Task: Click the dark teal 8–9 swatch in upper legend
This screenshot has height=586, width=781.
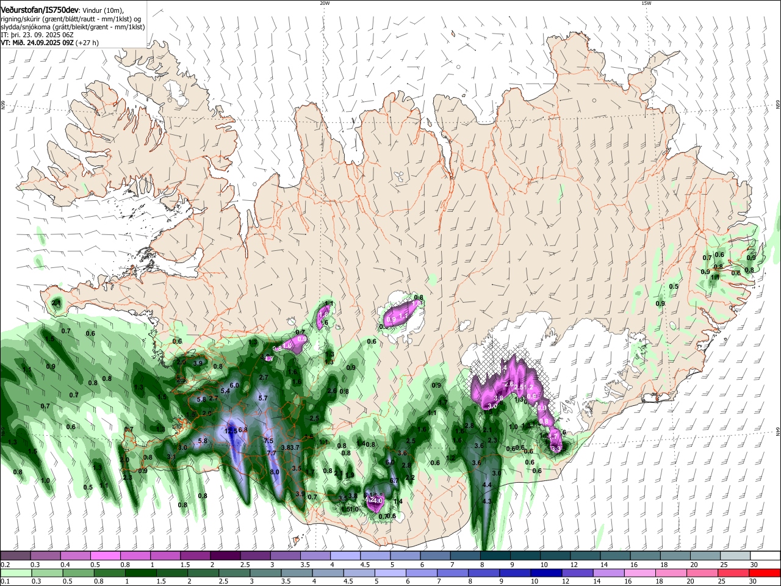Action: [494, 555]
